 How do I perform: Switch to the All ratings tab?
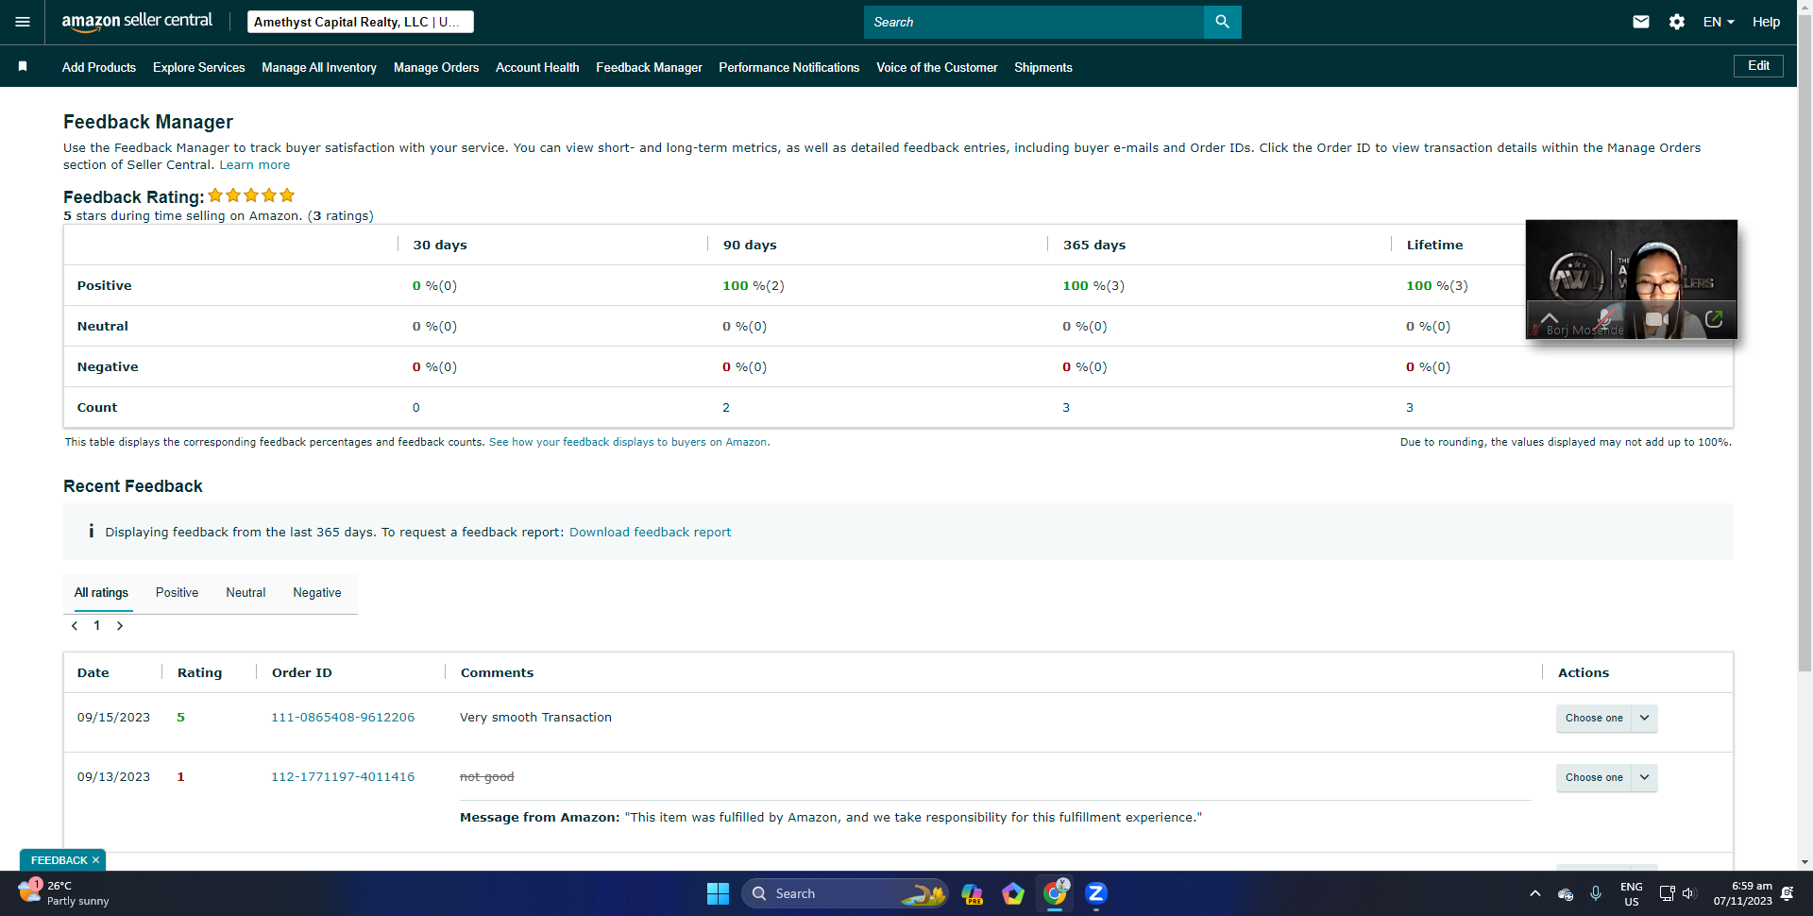[x=101, y=593]
